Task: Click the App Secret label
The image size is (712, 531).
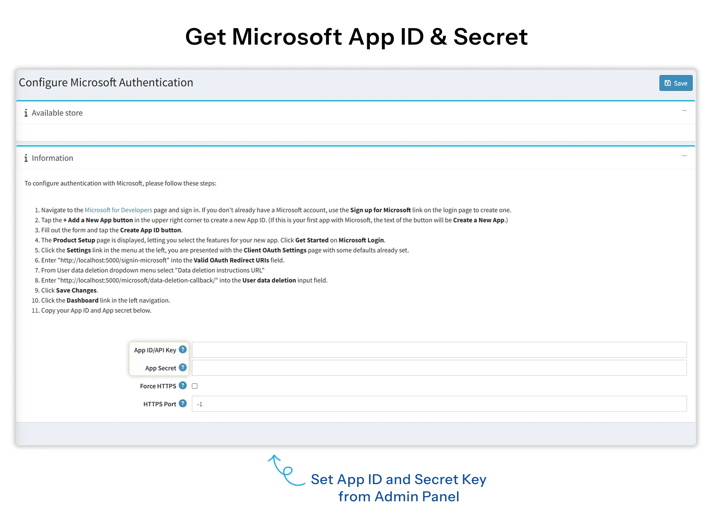Action: (x=161, y=368)
